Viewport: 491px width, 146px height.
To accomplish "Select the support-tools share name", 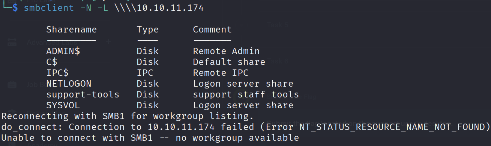I will (83, 94).
